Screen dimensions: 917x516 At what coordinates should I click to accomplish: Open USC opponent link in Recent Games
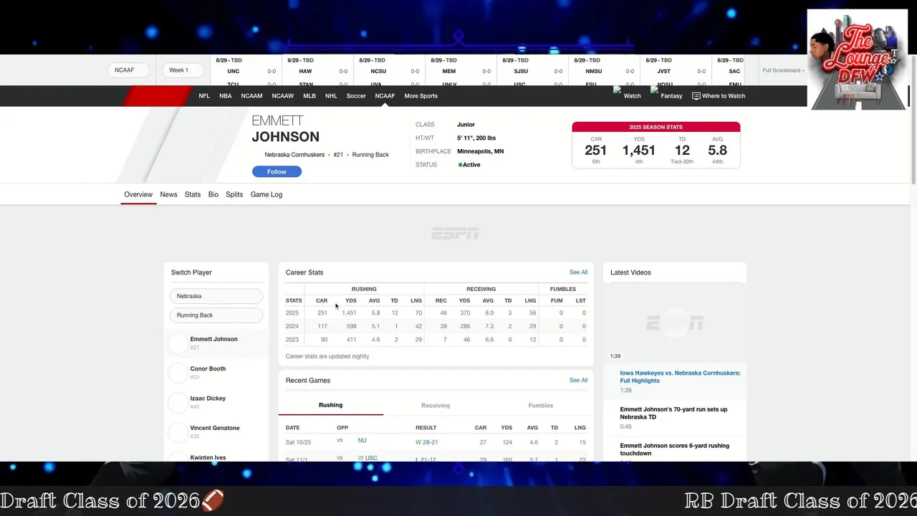pos(371,458)
